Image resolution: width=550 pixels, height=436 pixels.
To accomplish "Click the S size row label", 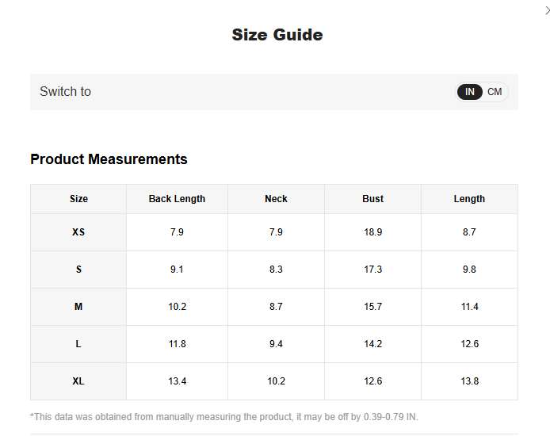I will (x=78, y=270).
